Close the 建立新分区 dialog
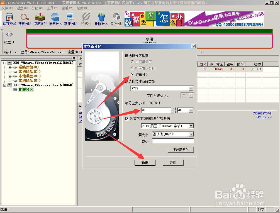Viewport: 280px width, 213px height. [x=194, y=46]
